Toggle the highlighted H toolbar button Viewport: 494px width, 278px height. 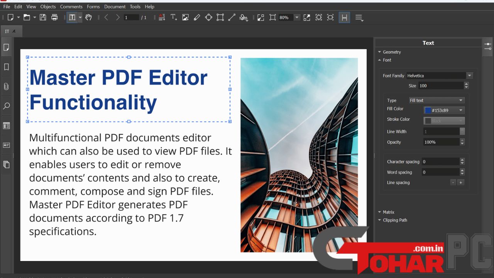(344, 17)
